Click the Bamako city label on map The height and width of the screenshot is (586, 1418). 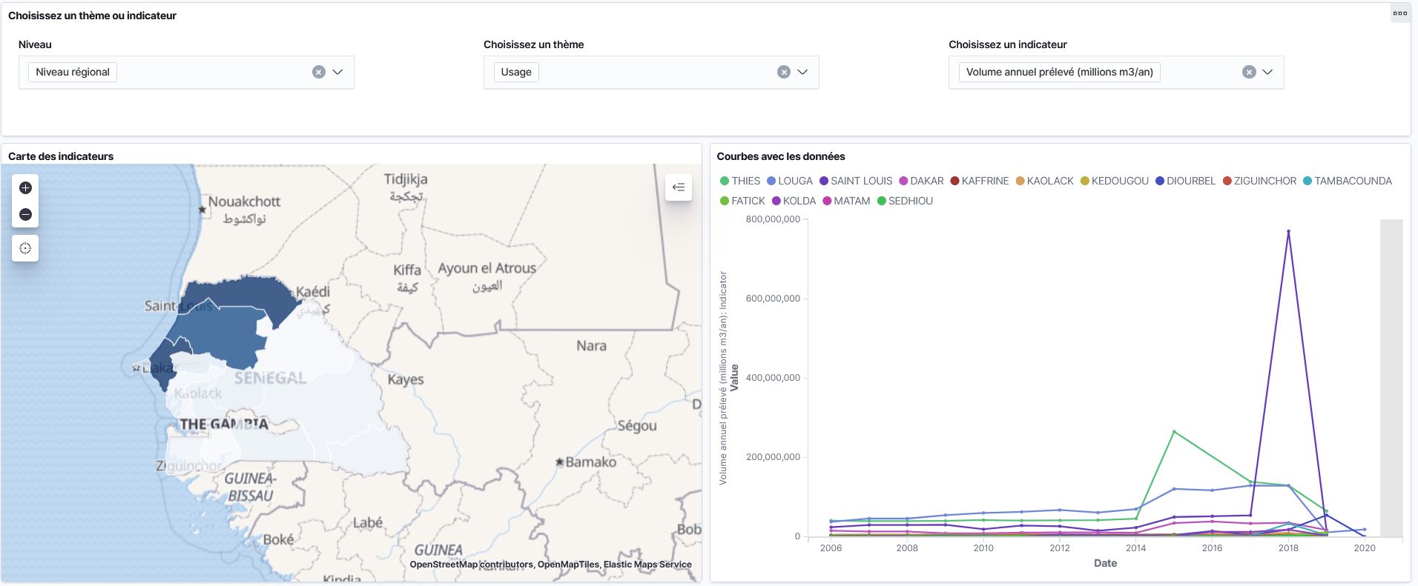click(x=590, y=462)
